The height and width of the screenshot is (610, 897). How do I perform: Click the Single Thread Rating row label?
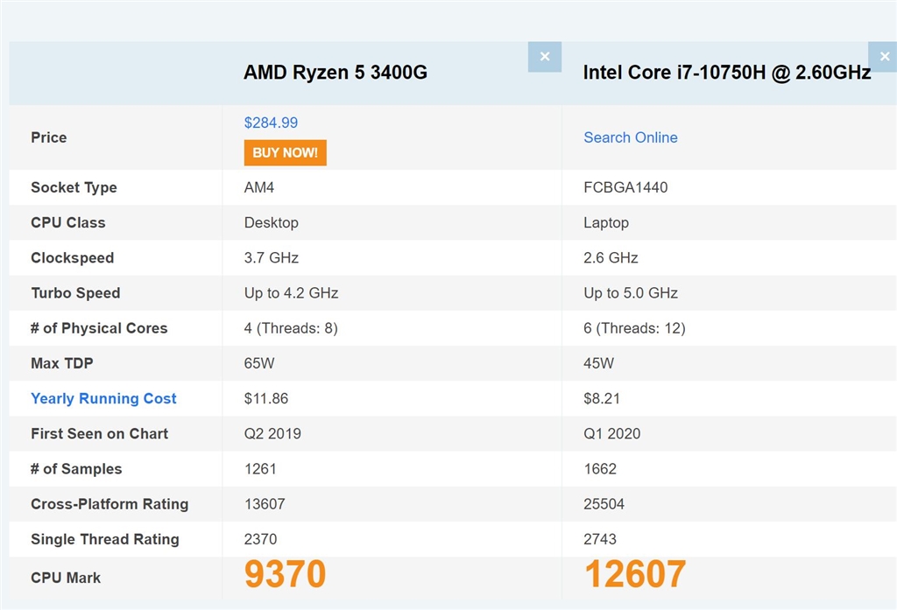click(104, 539)
